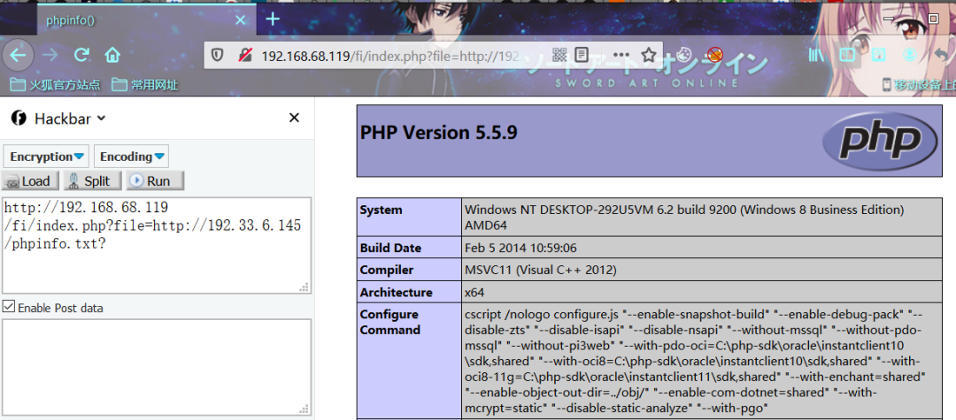This screenshot has height=420, width=956.
Task: Click the Load button in Hackbar
Action: click(30, 180)
